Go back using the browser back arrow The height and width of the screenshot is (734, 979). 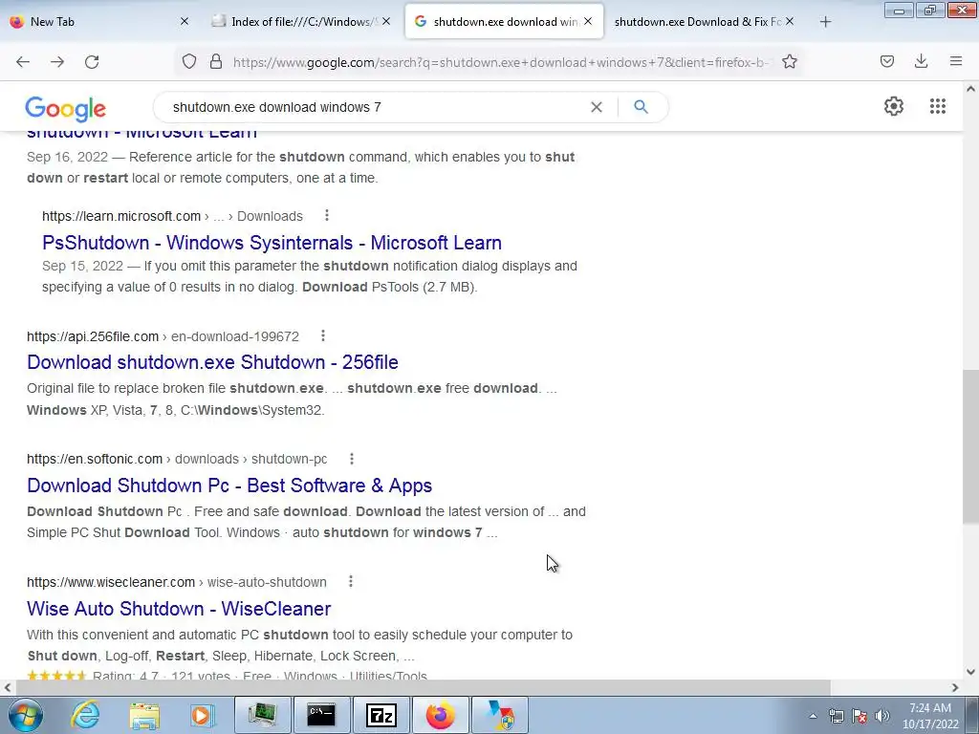click(x=23, y=62)
